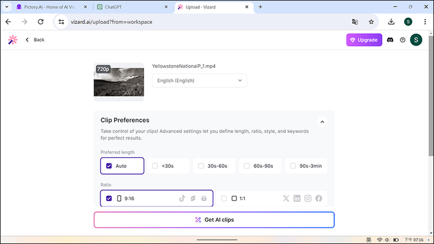
Task: Check the <30s preferred length box
Action: click(x=155, y=166)
